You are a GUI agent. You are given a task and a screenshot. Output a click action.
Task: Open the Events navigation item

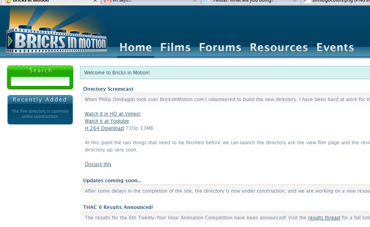point(335,48)
